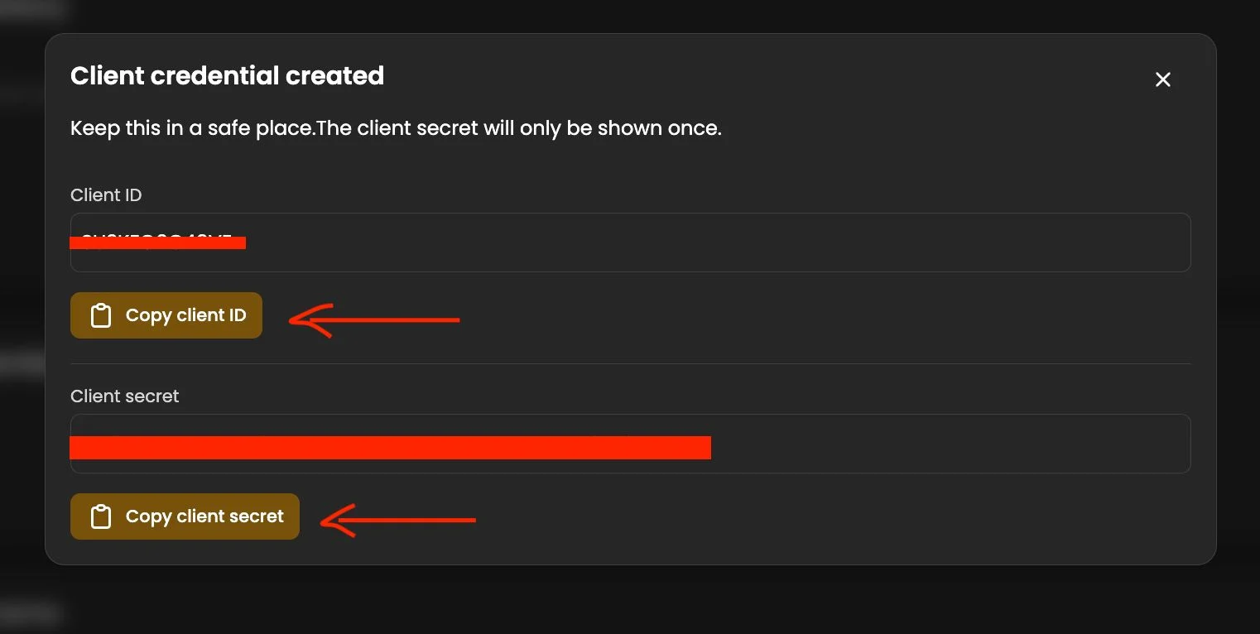Image resolution: width=1260 pixels, height=634 pixels.
Task: Select the redacted client secret value
Action: (x=389, y=447)
